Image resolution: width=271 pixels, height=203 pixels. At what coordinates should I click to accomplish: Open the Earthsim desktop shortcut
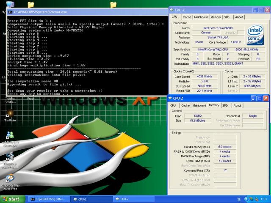(10, 115)
